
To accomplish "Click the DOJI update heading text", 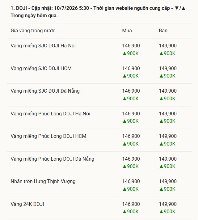I will (x=98, y=12).
